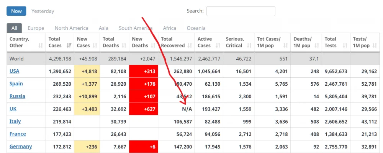Switch to the Europe tab
Screen dimensions: 383x153
36,28
